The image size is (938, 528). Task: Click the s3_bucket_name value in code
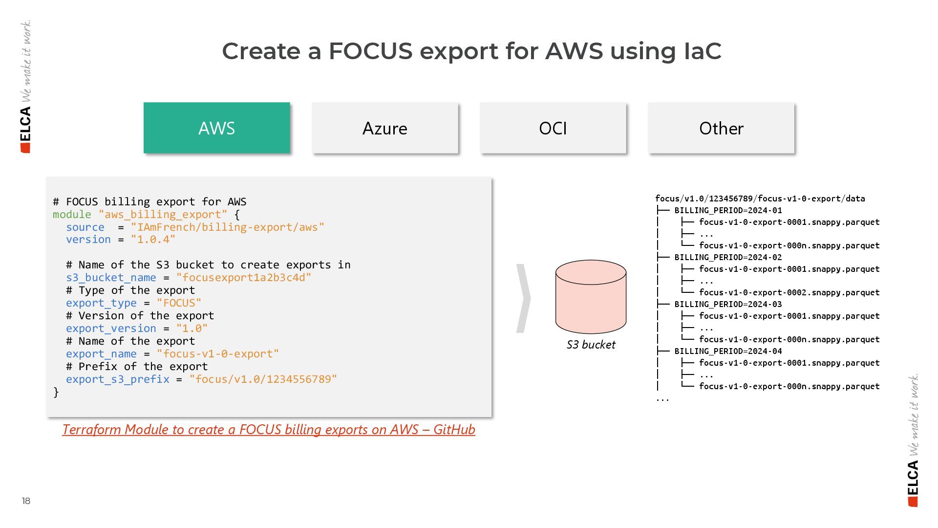click(x=243, y=278)
